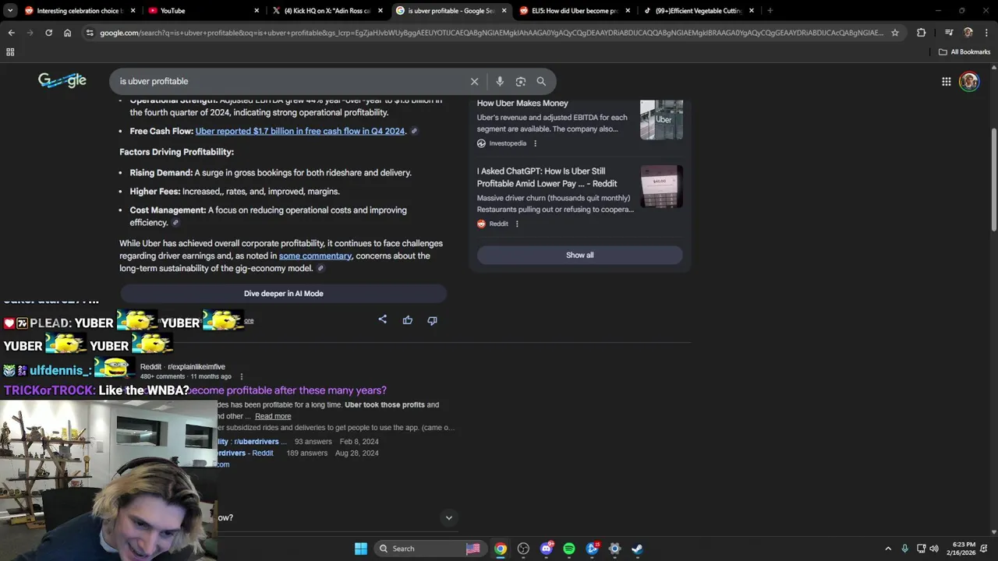Show hidden system tray icons
The height and width of the screenshot is (561, 998).
coord(887,549)
